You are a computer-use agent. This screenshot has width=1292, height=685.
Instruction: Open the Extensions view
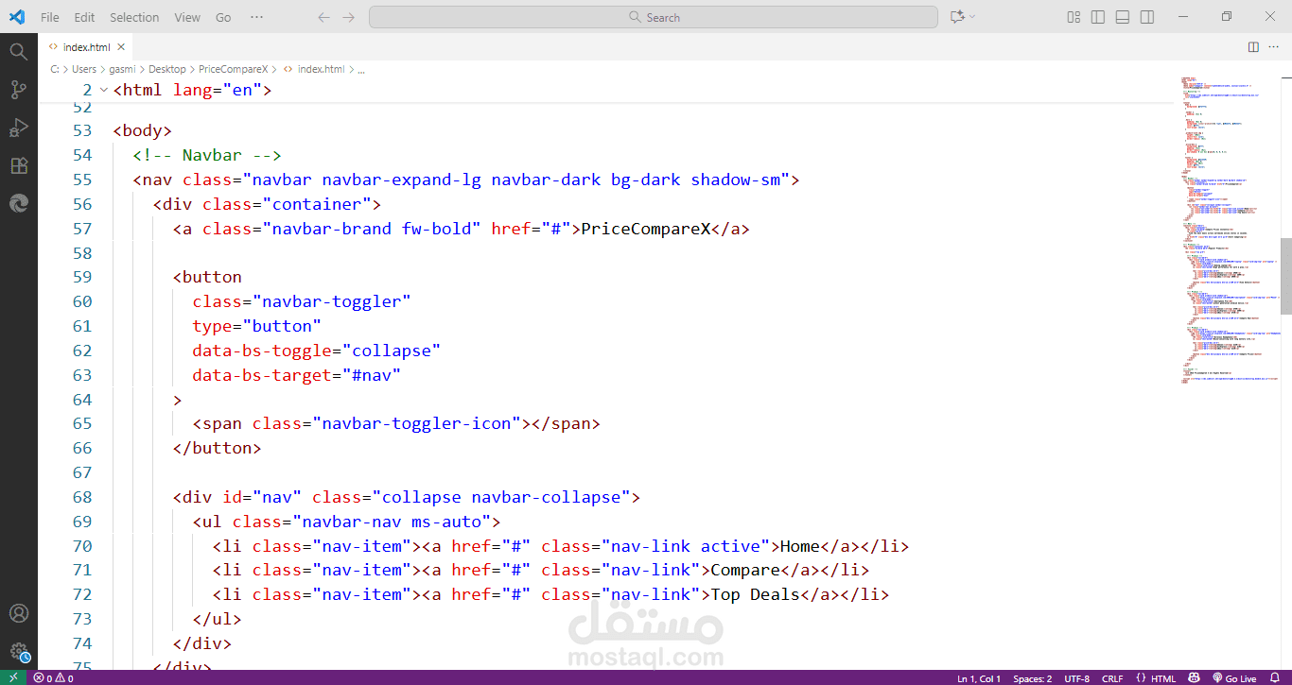pos(18,165)
